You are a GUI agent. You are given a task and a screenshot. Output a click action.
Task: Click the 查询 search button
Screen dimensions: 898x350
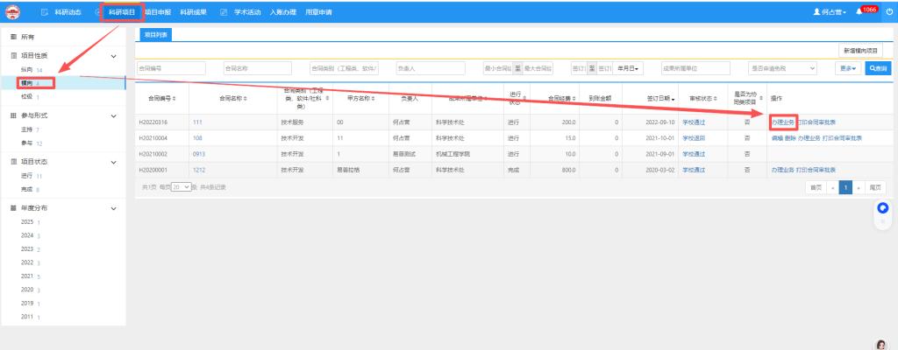coord(876,67)
